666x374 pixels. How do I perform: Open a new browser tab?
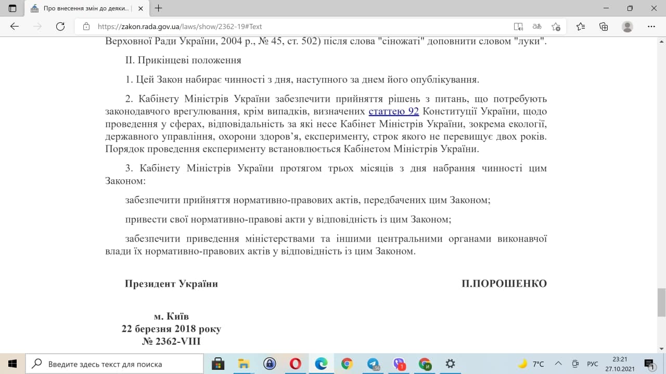click(x=159, y=8)
